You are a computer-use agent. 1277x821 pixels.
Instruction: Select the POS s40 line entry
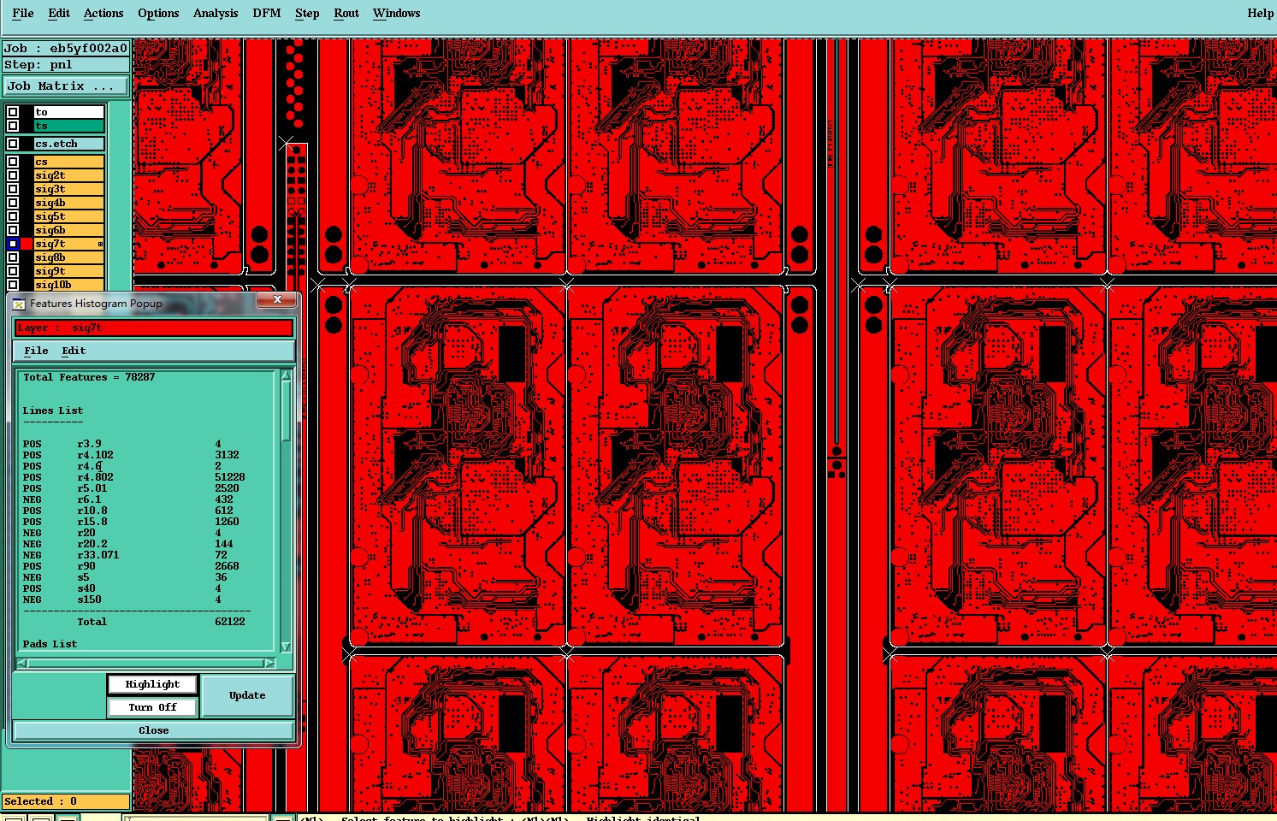click(x=121, y=588)
